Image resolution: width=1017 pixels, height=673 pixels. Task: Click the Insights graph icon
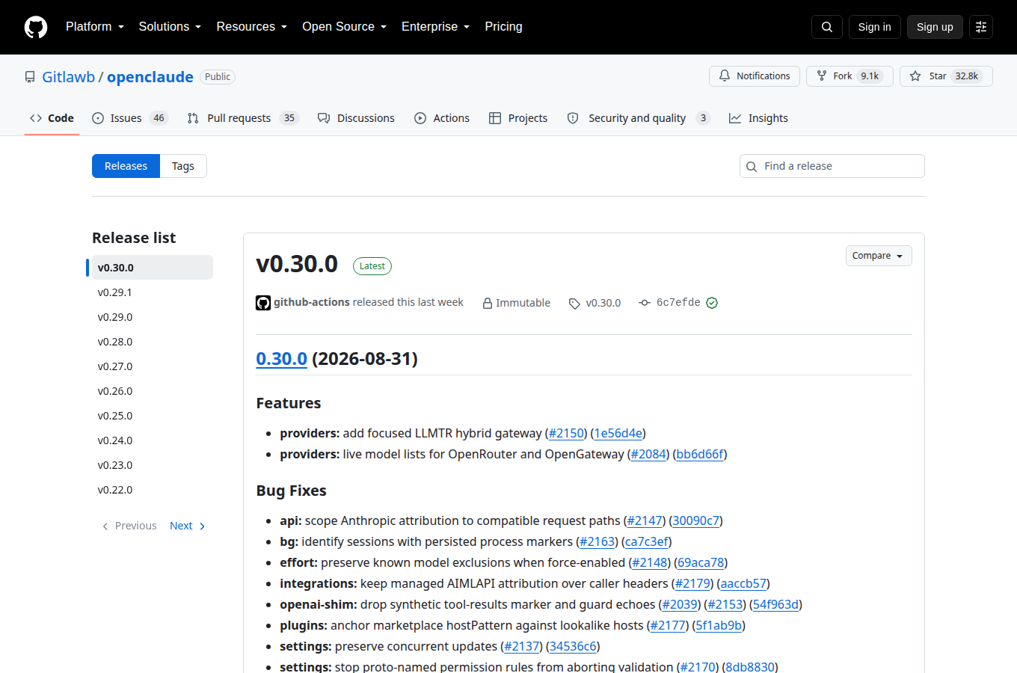click(735, 118)
